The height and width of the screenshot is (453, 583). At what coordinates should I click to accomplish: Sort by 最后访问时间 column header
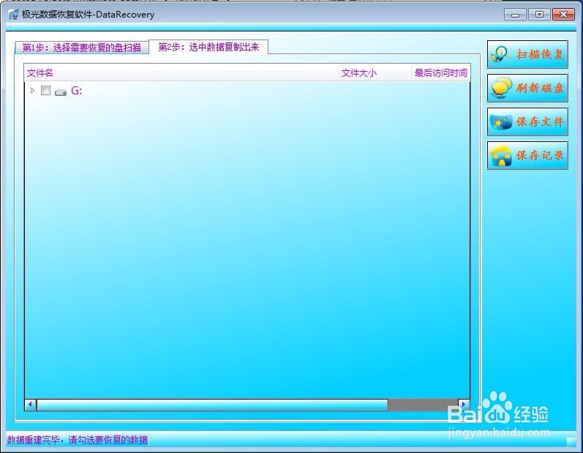coord(440,73)
